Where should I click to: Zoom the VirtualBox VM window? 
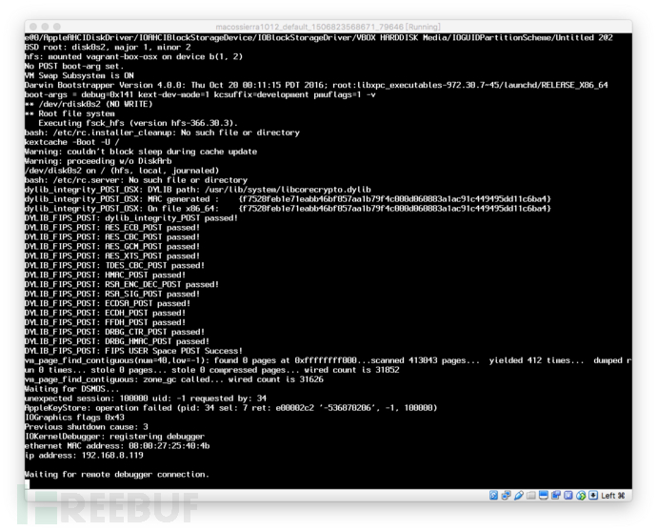click(x=57, y=27)
